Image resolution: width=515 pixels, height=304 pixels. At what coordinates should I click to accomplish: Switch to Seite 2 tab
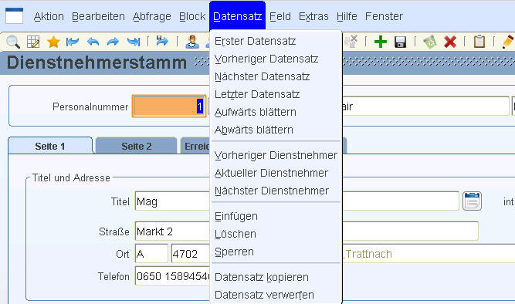(x=137, y=146)
